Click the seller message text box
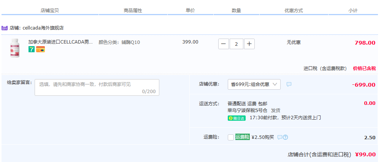This screenshot has width=381, height=162. tap(97, 87)
